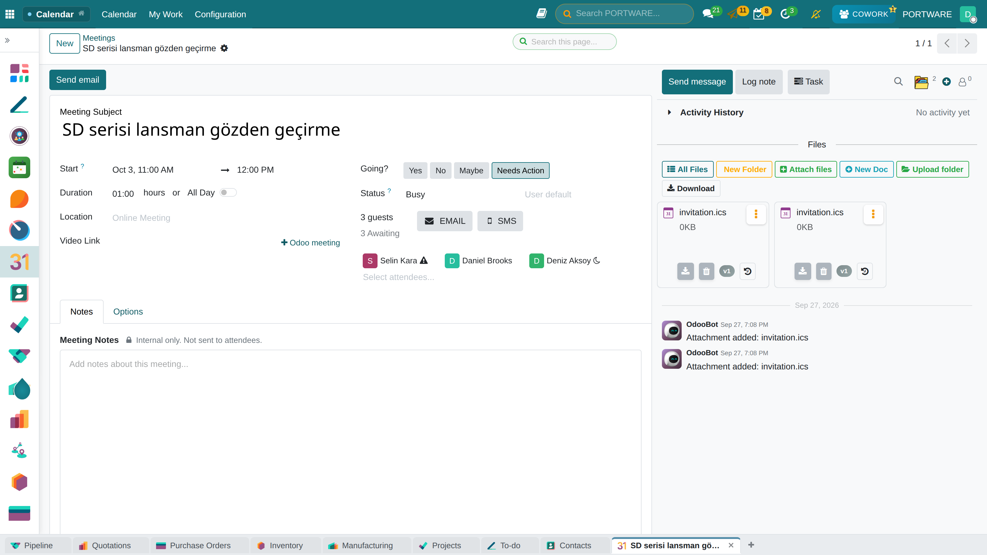This screenshot has width=987, height=555.
Task: Click the Upload folder button
Action: point(932,169)
